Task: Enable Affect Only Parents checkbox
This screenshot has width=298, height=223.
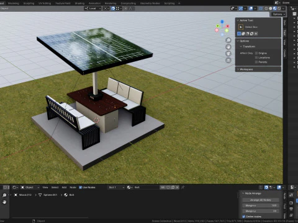Action: (x=256, y=62)
